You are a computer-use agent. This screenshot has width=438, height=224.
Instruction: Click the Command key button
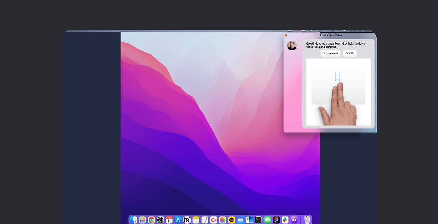[x=331, y=53]
